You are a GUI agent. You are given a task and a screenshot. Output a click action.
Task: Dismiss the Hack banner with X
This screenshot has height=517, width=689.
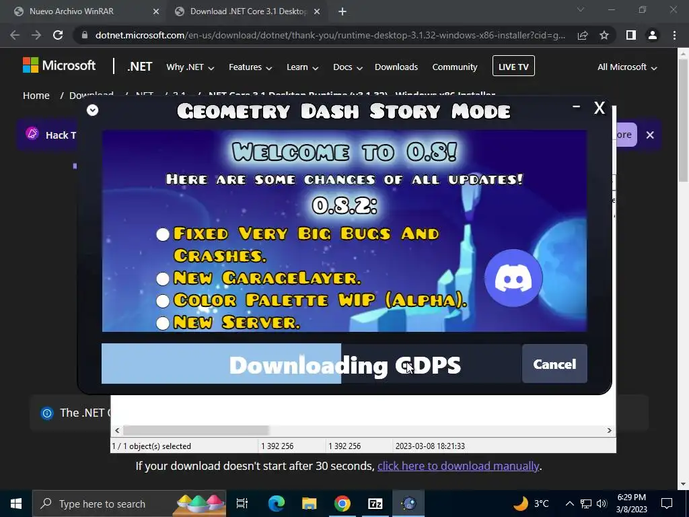650,135
